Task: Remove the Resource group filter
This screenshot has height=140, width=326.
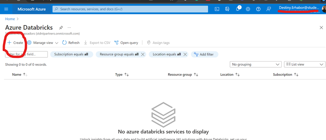Action: [x=143, y=54]
